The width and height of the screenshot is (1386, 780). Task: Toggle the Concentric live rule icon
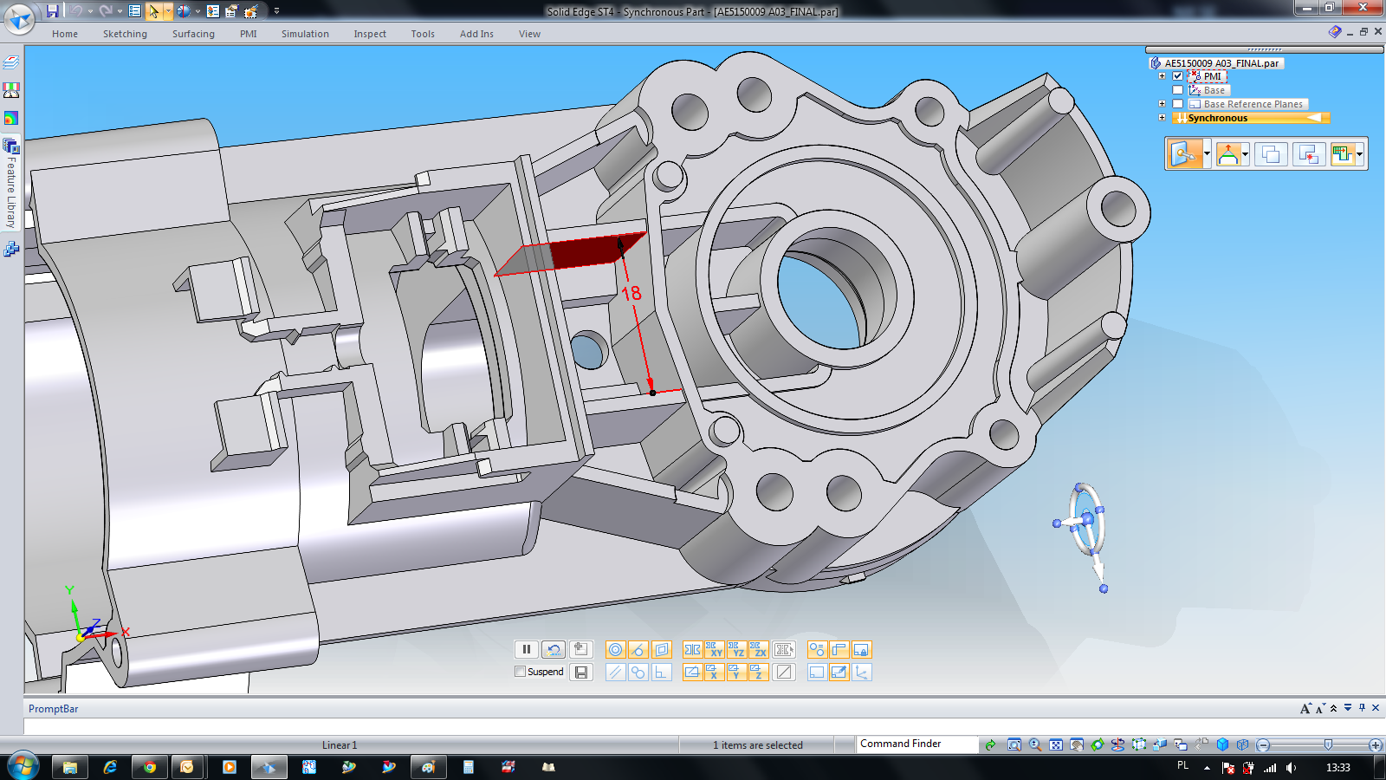coord(616,649)
